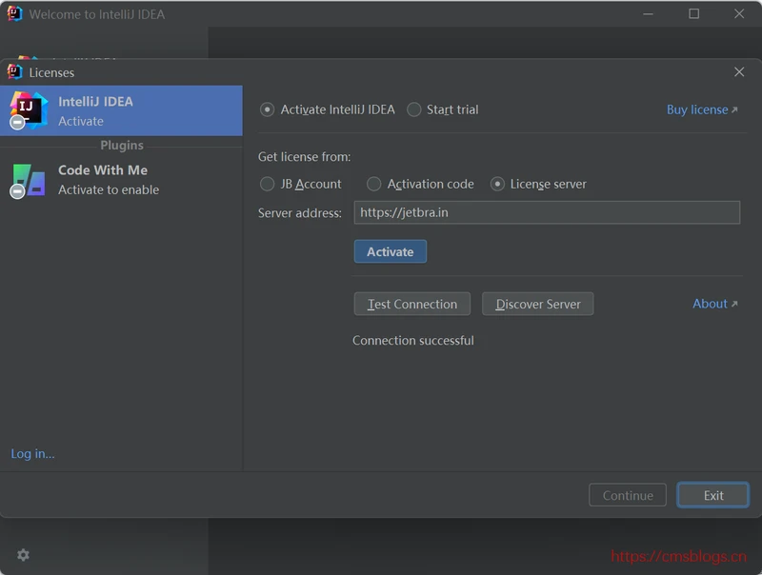Choose Activation code as license source
The width and height of the screenshot is (762, 575).
click(x=374, y=184)
